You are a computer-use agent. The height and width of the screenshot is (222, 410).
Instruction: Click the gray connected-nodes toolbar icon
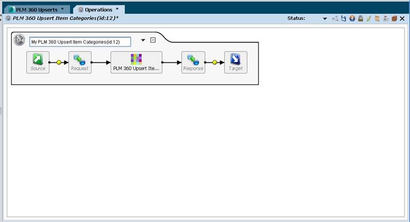click(335, 19)
